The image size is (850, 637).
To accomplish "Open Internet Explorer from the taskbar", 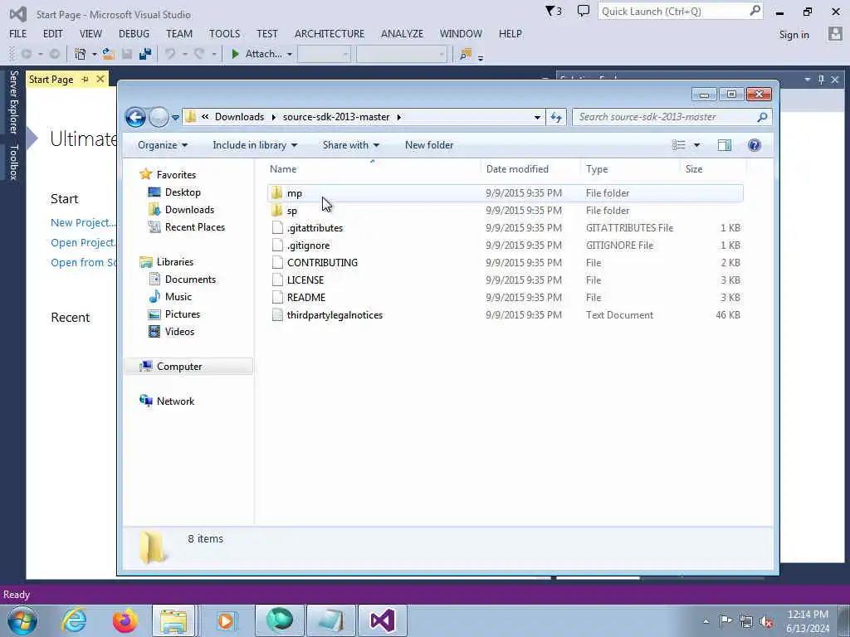I will pyautogui.click(x=74, y=620).
